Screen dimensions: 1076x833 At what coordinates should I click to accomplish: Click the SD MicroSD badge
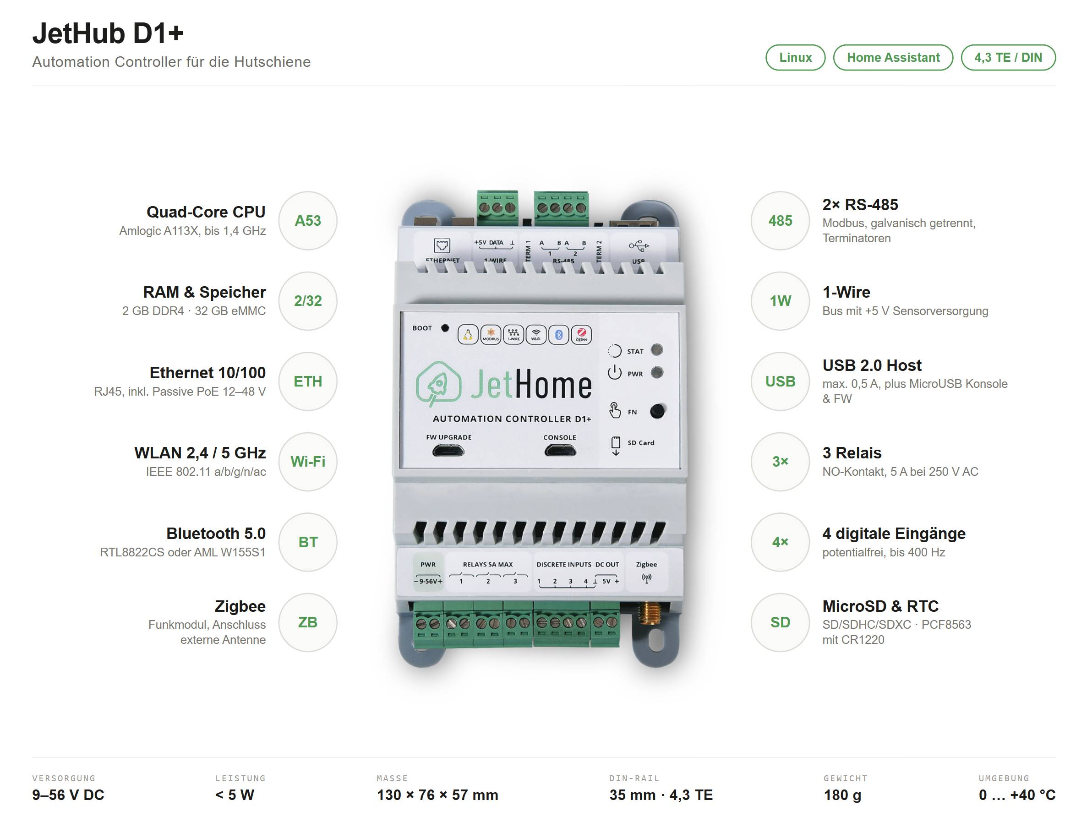coord(781,622)
